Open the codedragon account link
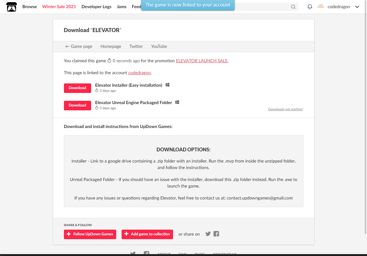This screenshot has height=256, width=367. 140,73
